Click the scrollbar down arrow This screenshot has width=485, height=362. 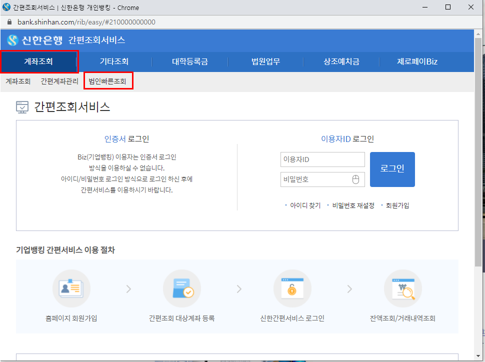pyautogui.click(x=478, y=356)
